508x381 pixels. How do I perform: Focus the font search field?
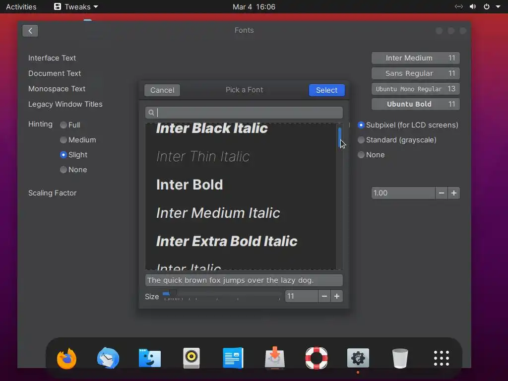pyautogui.click(x=244, y=113)
